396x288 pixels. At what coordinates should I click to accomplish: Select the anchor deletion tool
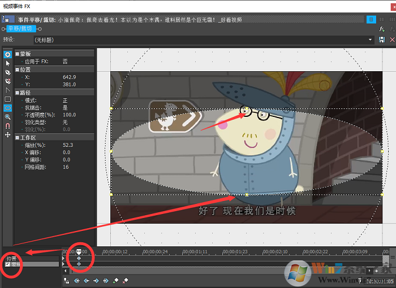(8, 81)
